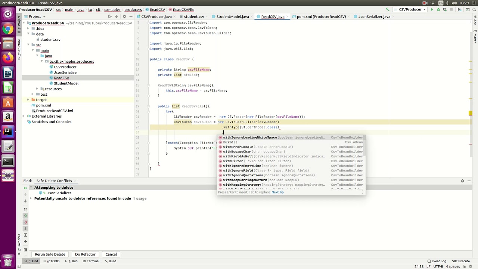Expand the External Libraries node

click(24, 116)
